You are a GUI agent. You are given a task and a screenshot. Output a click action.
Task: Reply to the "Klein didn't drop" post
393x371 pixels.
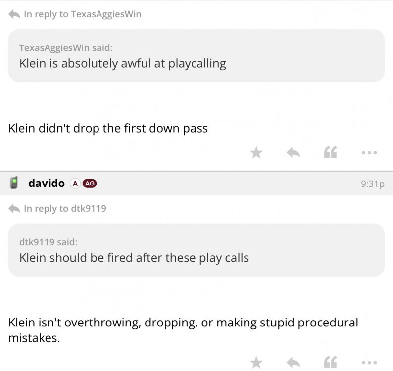[294, 153]
